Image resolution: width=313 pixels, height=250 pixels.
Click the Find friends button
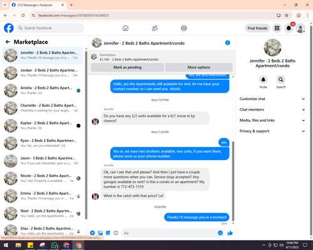[257, 28]
